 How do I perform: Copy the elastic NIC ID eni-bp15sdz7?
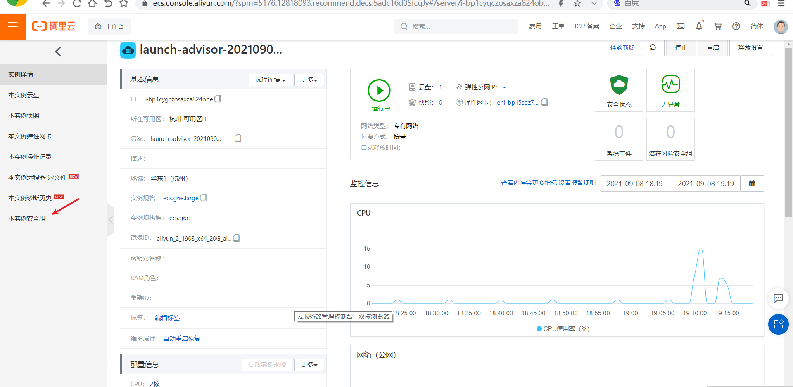544,102
